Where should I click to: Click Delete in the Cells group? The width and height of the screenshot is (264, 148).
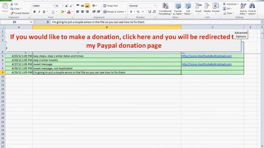[207, 8]
